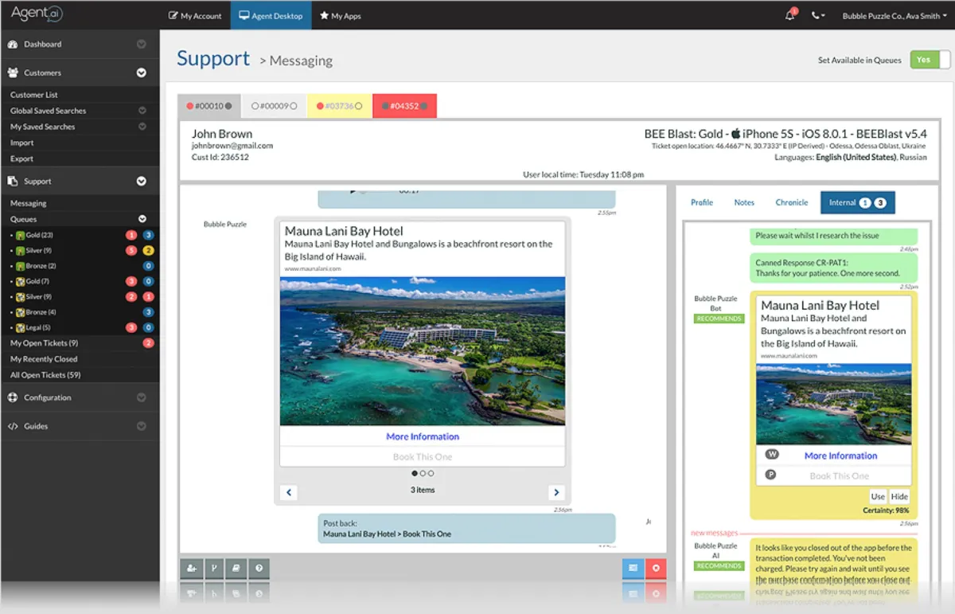This screenshot has height=614, width=955.
Task: Click More Information in chat hotel card
Action: pos(423,436)
